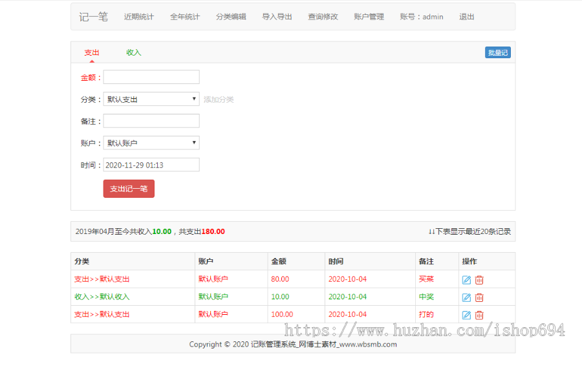Delete the 打的 expense record
The width and height of the screenshot is (582, 373).
click(x=479, y=315)
